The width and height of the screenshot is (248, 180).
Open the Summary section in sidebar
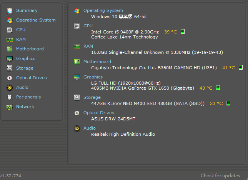point(27,10)
